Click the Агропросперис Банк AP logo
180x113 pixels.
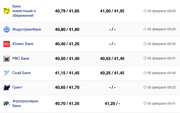tap(7, 103)
